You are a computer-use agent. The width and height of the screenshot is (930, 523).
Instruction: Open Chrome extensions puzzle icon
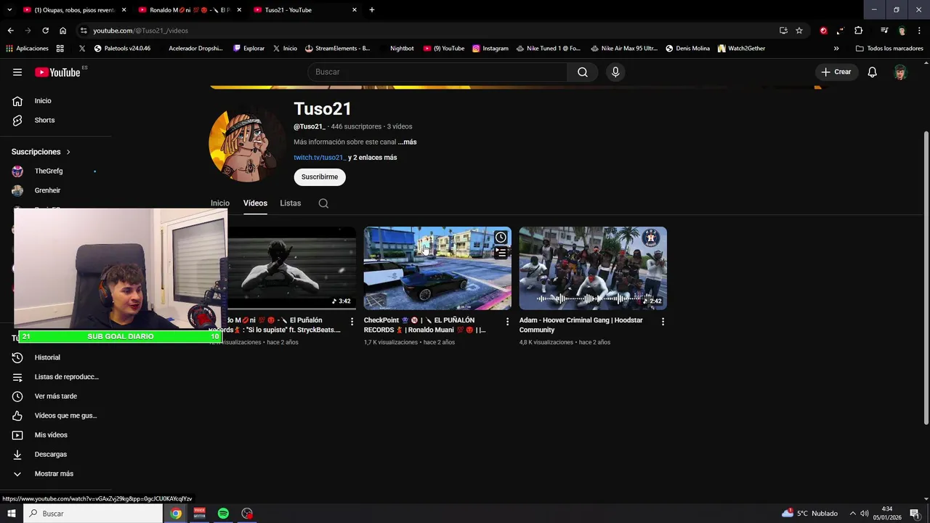coord(858,31)
